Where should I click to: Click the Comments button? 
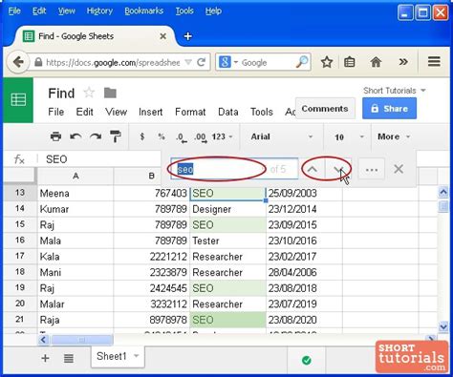pos(325,109)
